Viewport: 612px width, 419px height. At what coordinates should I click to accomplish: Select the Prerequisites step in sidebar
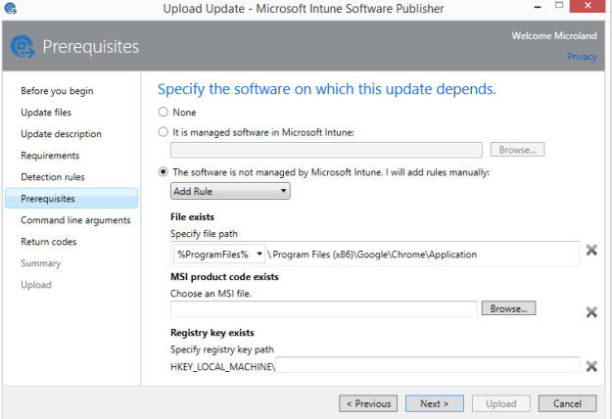pyautogui.click(x=71, y=198)
